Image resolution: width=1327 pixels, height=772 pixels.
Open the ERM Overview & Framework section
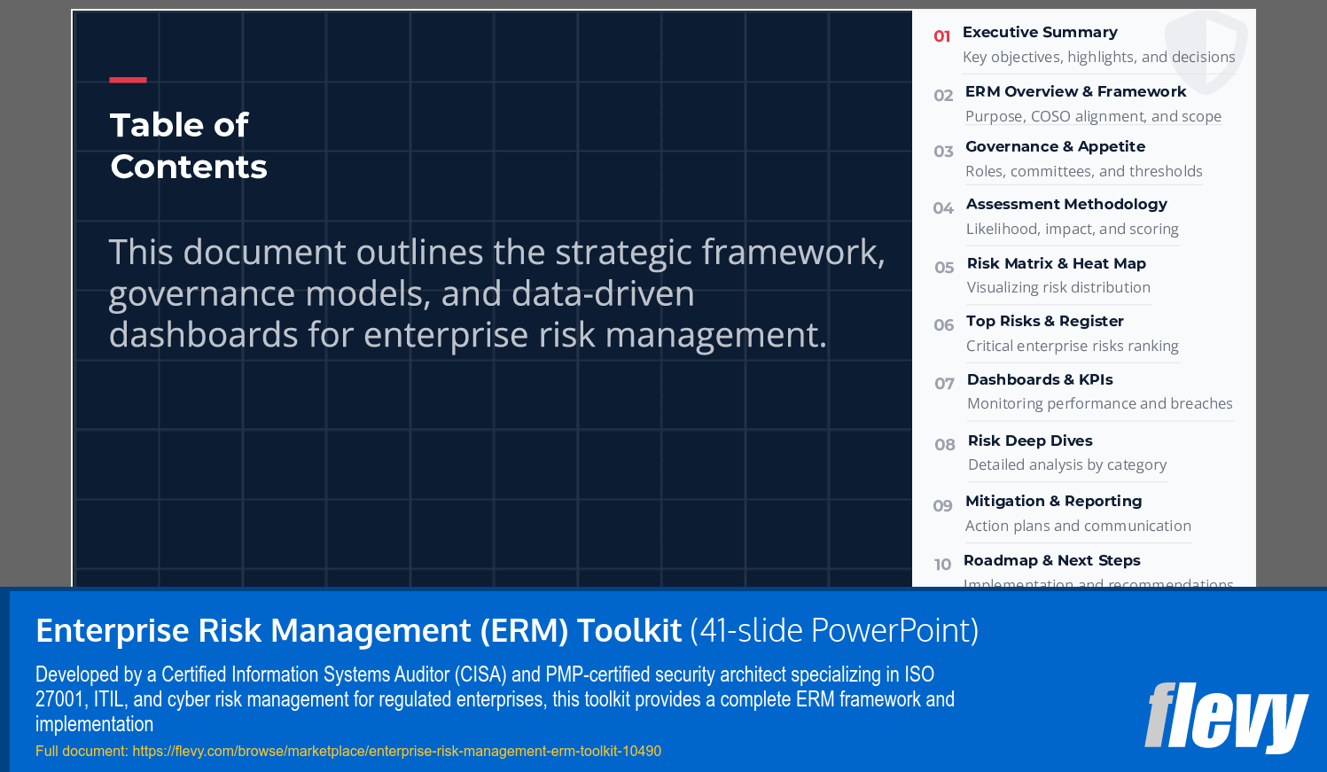[1075, 91]
